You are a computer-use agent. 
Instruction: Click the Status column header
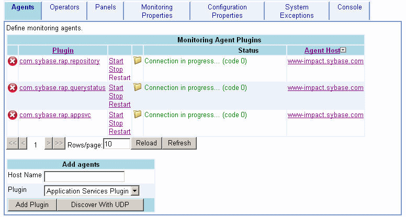click(249, 50)
